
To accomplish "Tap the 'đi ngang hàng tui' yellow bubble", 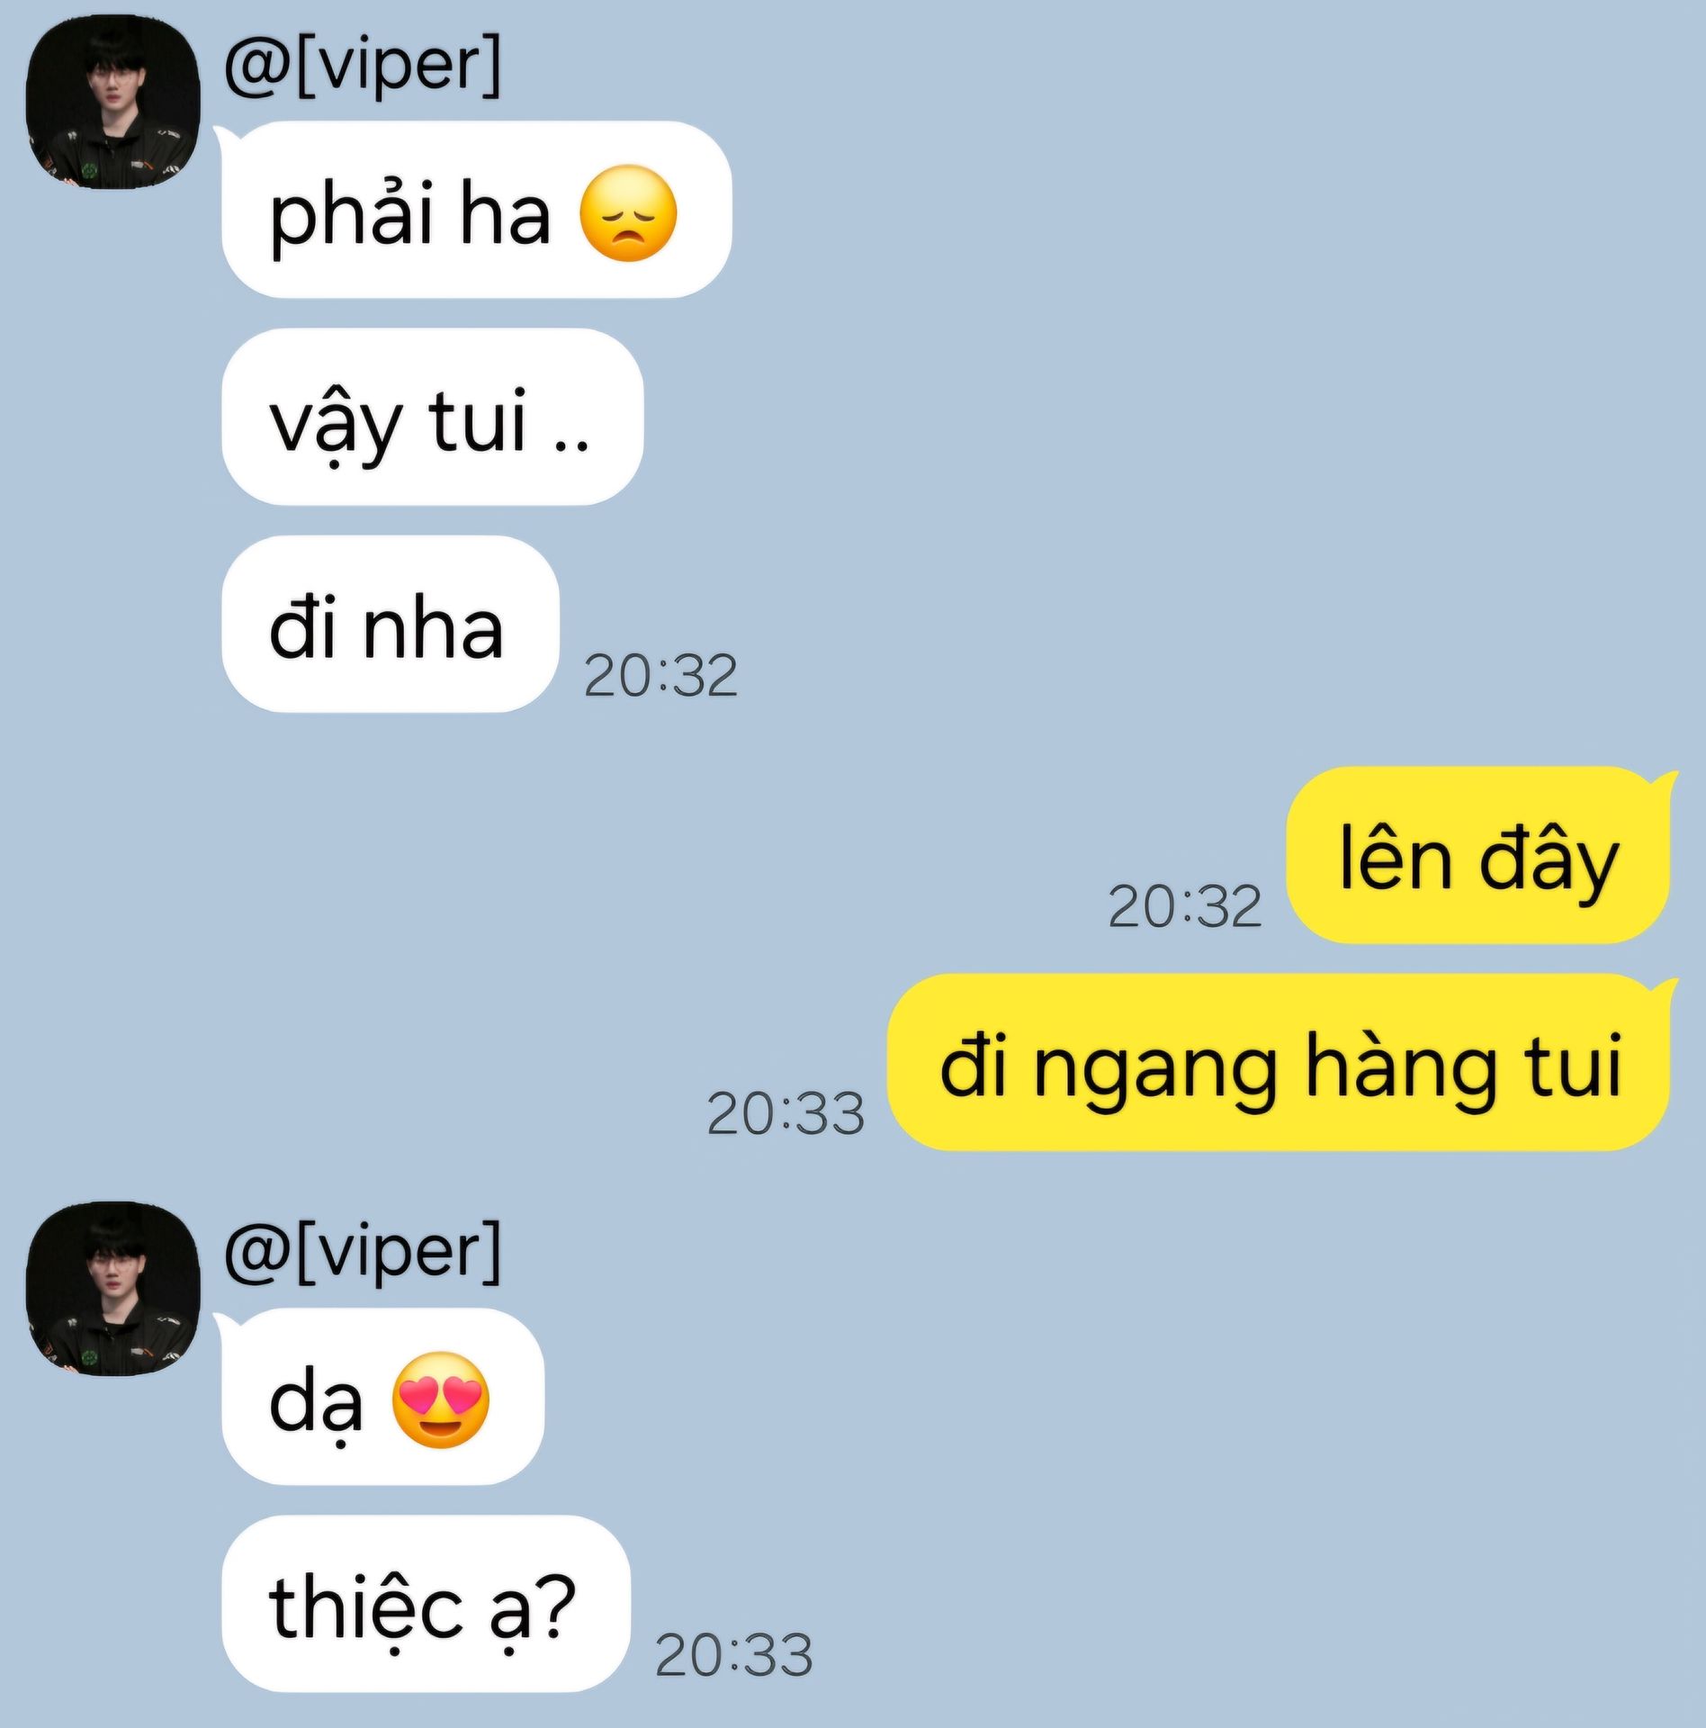I will click(x=1279, y=1062).
